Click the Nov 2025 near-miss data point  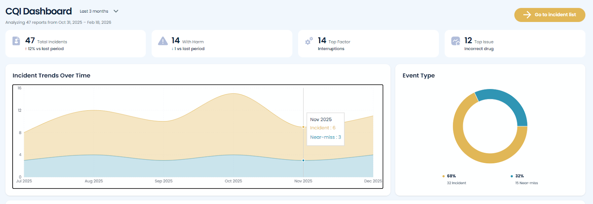click(303, 160)
